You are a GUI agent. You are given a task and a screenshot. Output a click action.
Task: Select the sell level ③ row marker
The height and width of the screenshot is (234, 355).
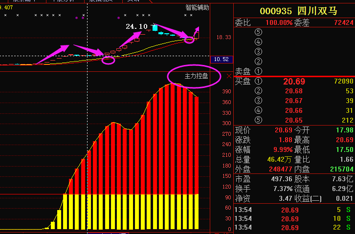coord(258,52)
